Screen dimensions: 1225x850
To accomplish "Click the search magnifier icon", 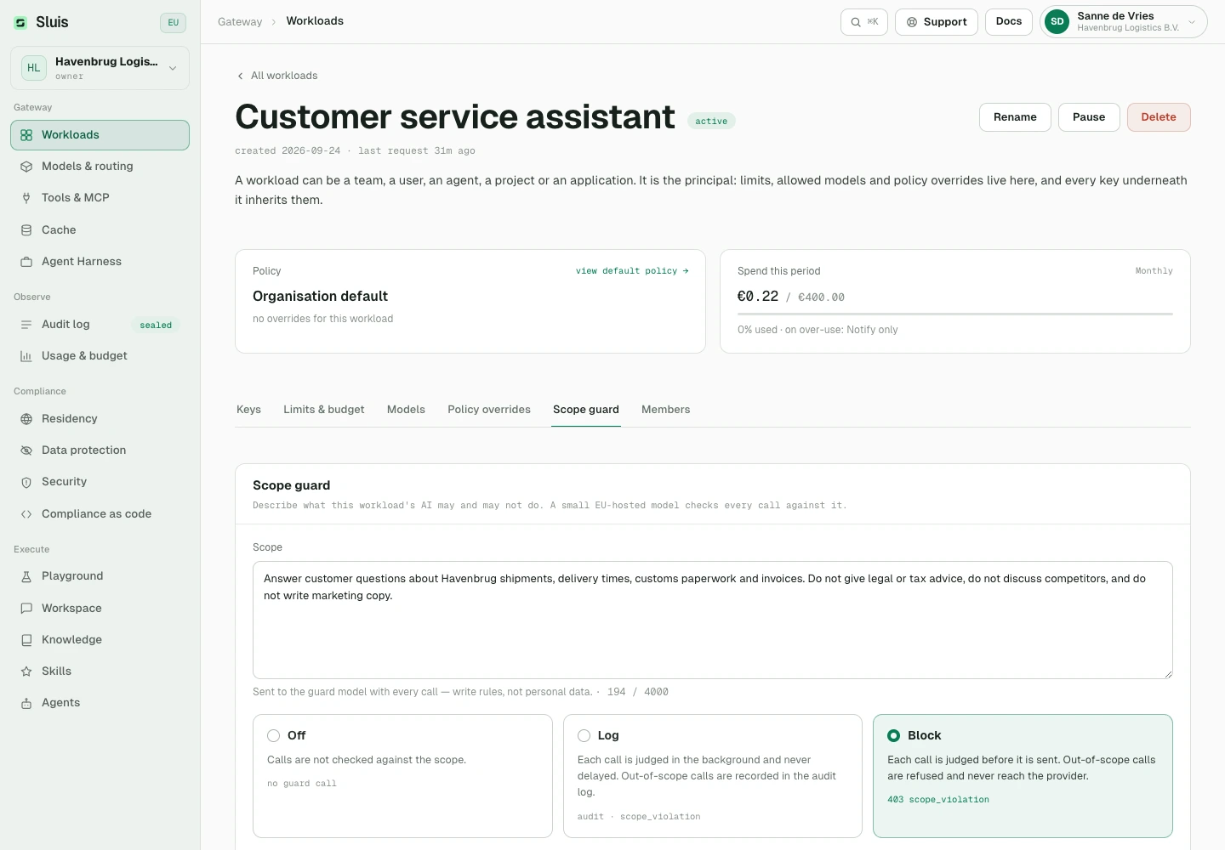I will (x=856, y=22).
